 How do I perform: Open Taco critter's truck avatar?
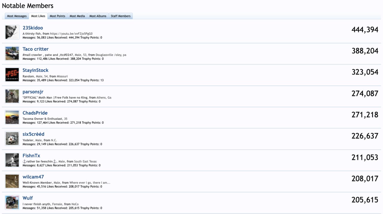12,53
